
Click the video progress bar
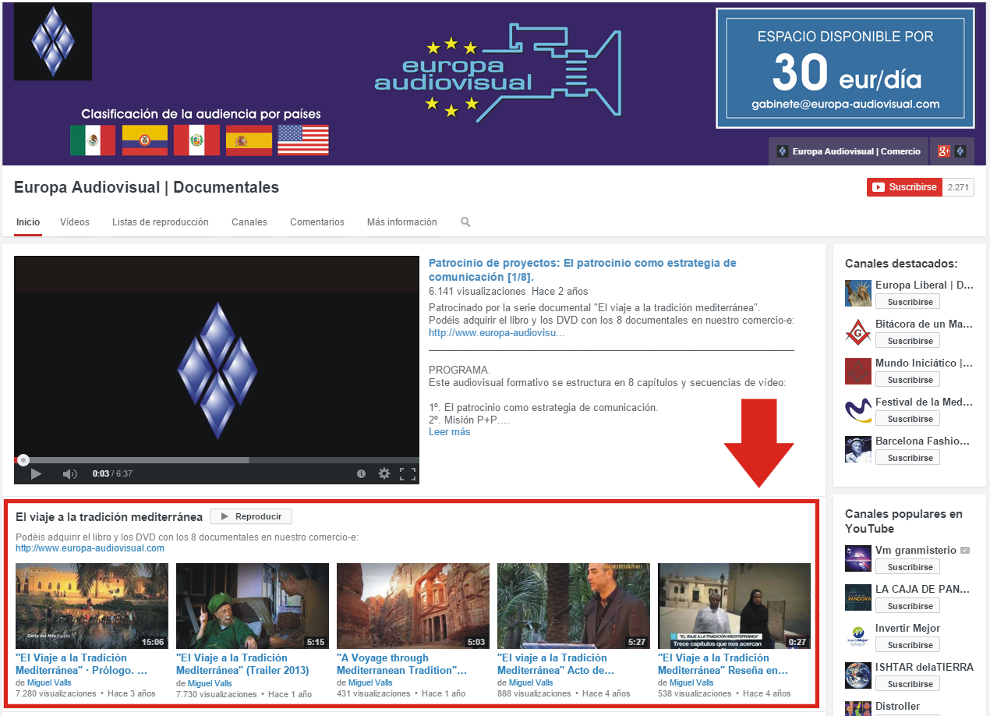tap(217, 460)
